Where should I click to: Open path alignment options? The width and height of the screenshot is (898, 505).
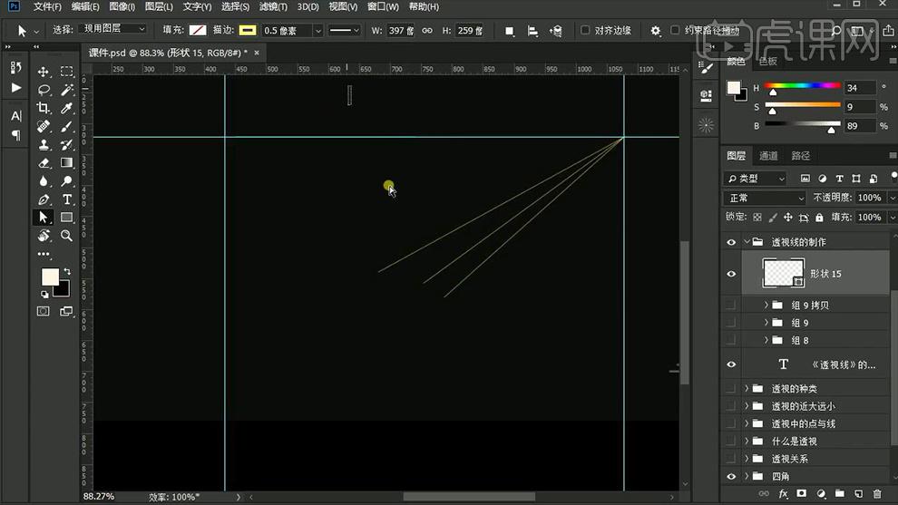[532, 31]
